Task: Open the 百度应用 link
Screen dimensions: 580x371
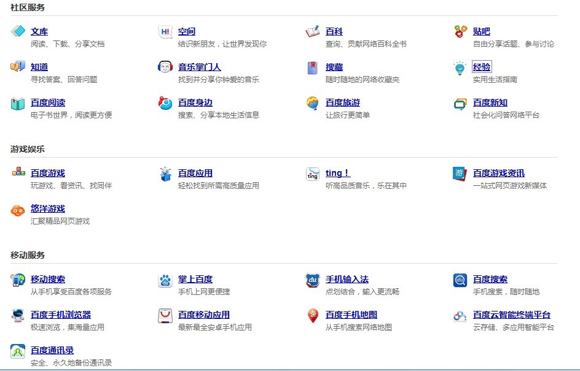Action: point(195,173)
